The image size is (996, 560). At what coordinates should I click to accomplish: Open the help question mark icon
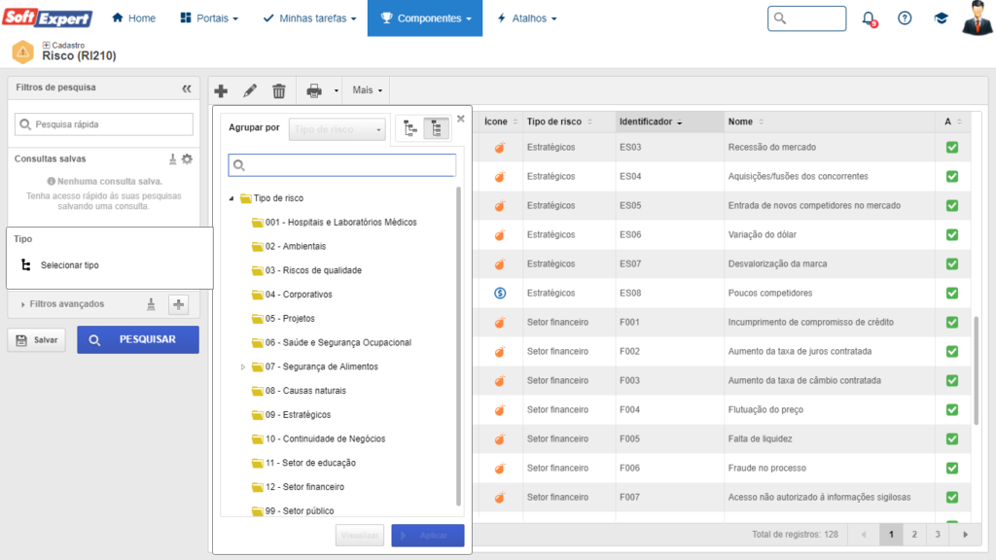905,18
